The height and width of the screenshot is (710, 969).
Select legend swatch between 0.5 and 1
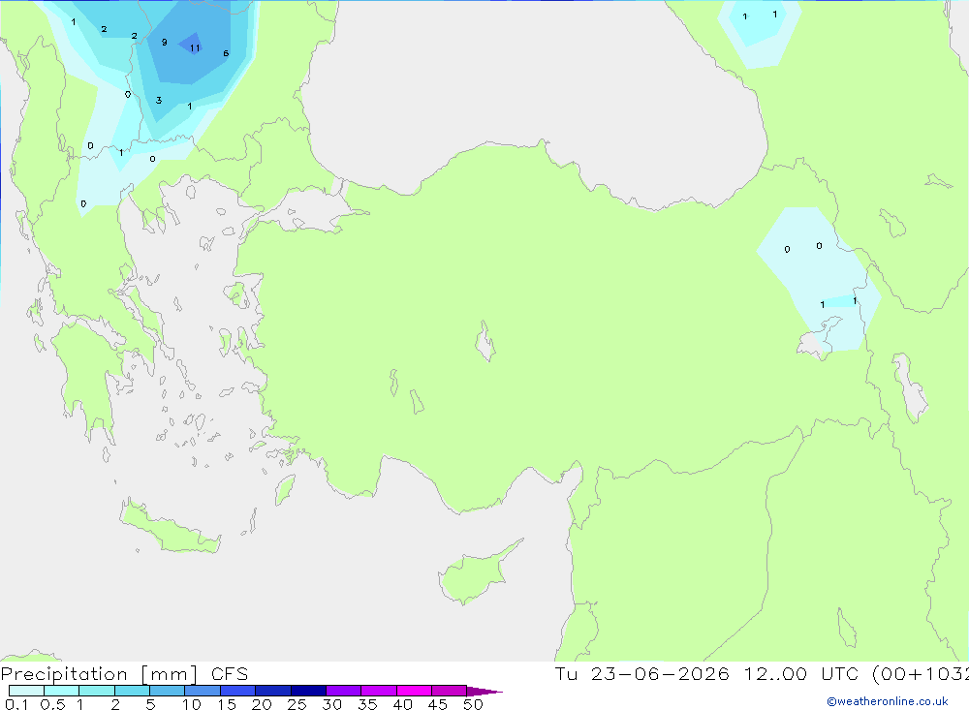click(61, 691)
